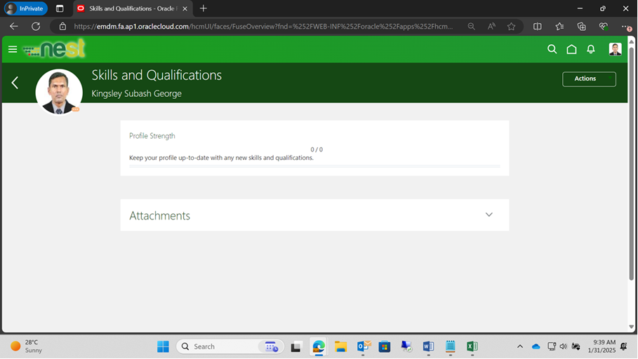
Task: Close the Skills and Qualifications tab
Action: 185,8
